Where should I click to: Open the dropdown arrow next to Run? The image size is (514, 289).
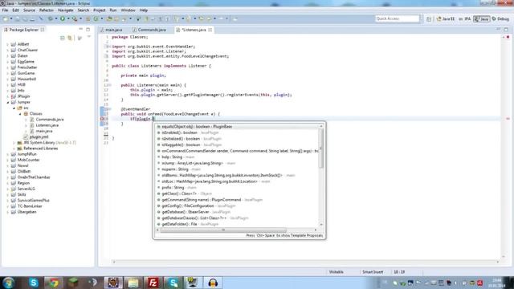click(x=68, y=19)
